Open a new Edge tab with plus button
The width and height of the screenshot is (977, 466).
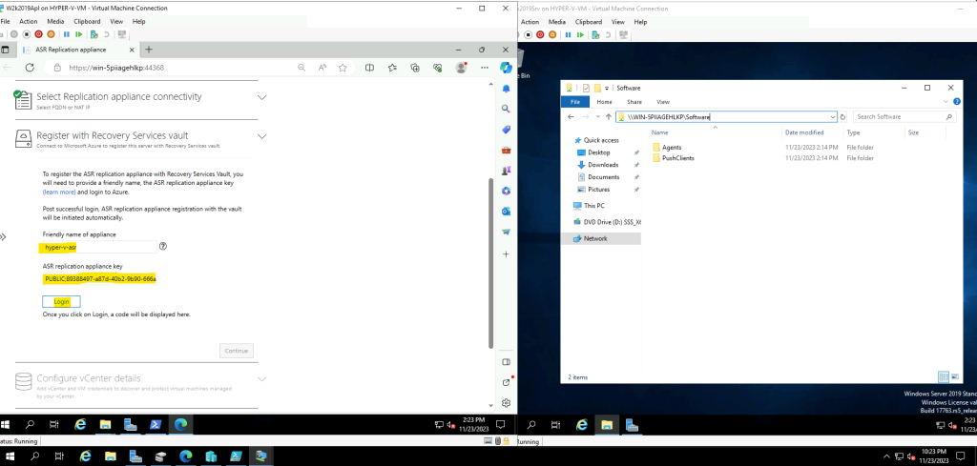(x=148, y=50)
